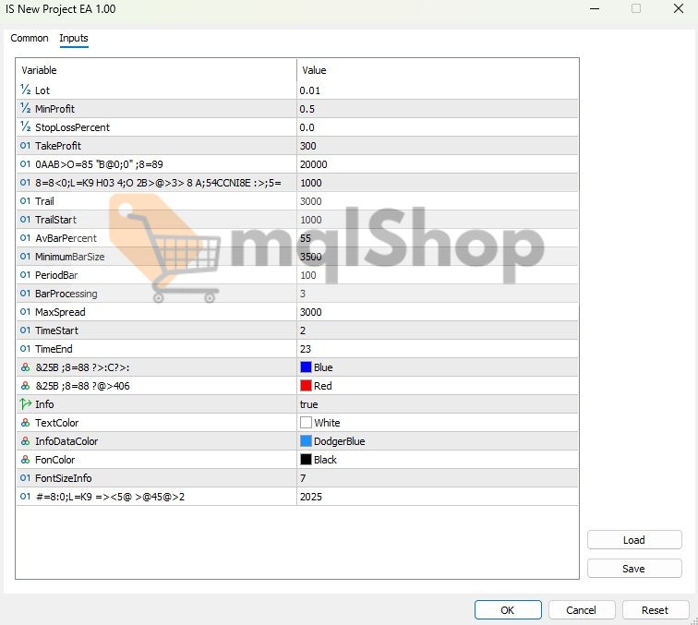Click the integer icon beside BarProcessing
Viewport: 698px width, 625px height.
click(x=25, y=294)
